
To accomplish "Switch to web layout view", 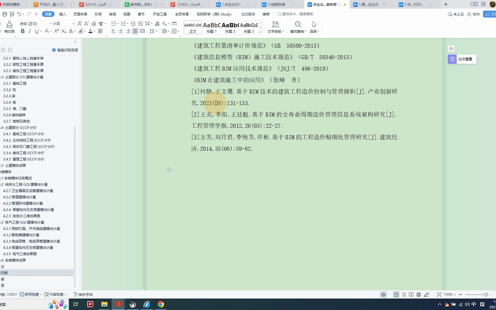I will (418, 294).
